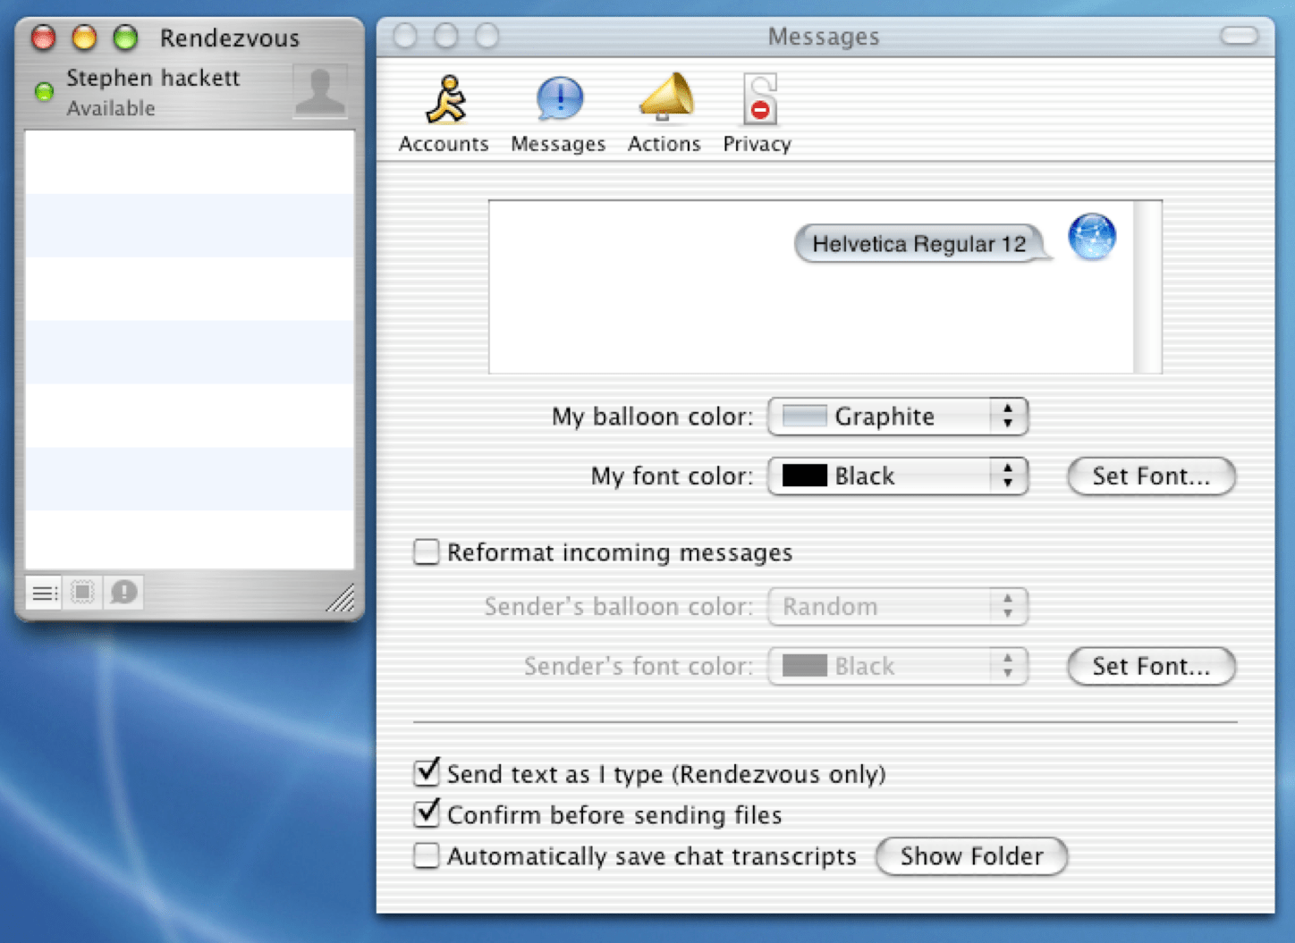
Task: Click the dimmed Sender's balloon color Random dropdown
Action: pos(898,607)
